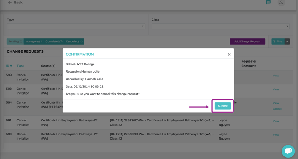Image resolution: width=298 pixels, height=159 pixels.
Task: Select the 'Cancelled by: Hannah Jolie' line
Action: (84, 79)
